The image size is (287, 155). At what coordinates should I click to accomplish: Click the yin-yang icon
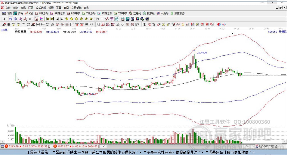(219, 25)
